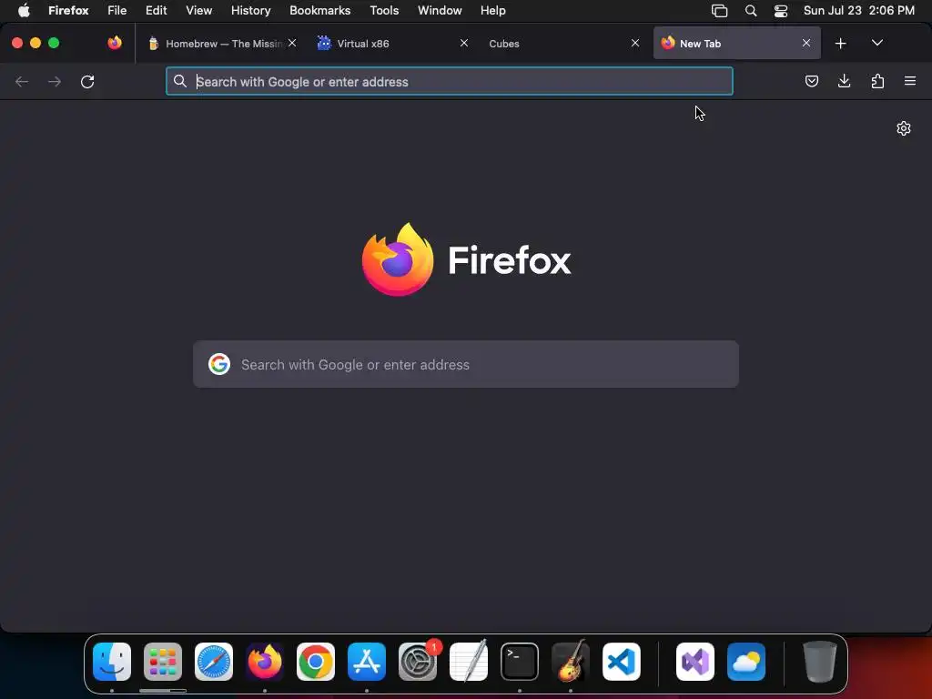Reload the current page
Viewport: 932px width, 699px height.
pyautogui.click(x=87, y=81)
